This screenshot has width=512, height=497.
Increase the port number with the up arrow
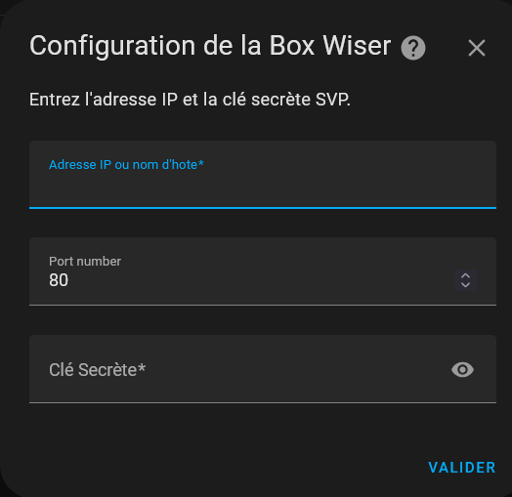(465, 275)
